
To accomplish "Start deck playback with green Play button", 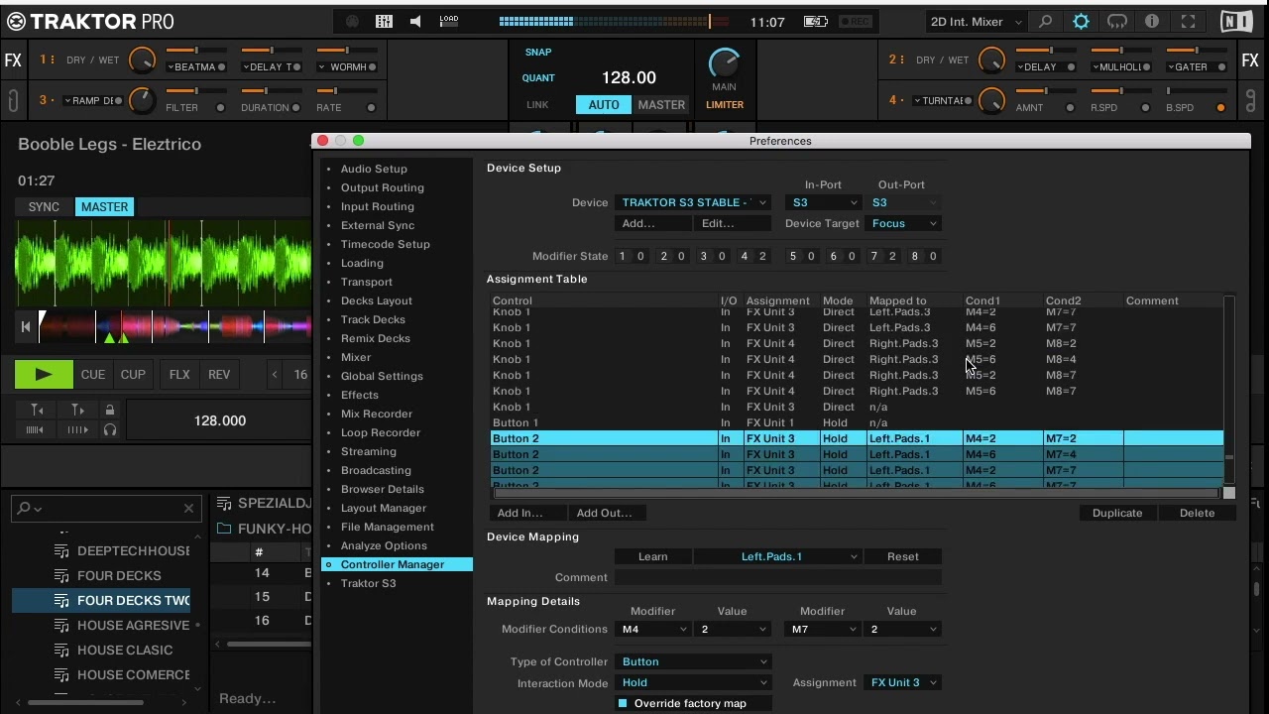I will point(44,374).
